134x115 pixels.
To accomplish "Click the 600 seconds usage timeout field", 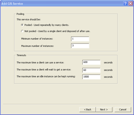I will (x=91, y=62).
